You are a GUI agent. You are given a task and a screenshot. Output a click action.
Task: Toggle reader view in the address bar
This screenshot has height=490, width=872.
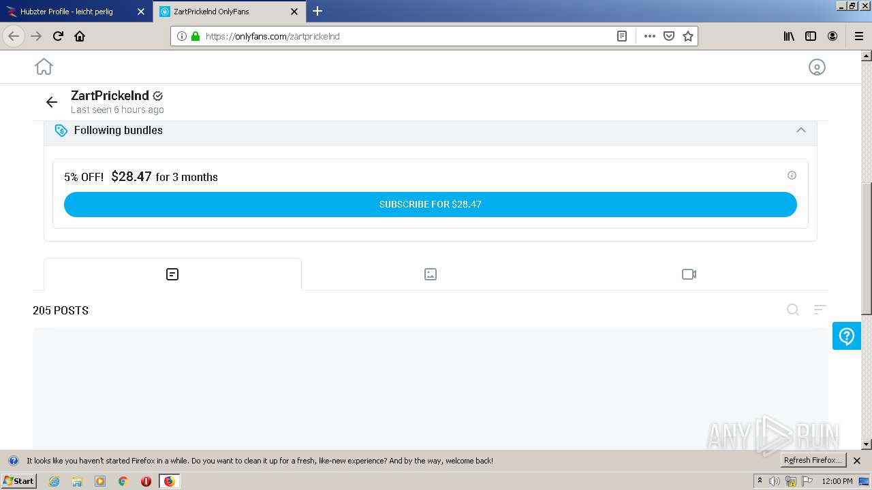[622, 36]
